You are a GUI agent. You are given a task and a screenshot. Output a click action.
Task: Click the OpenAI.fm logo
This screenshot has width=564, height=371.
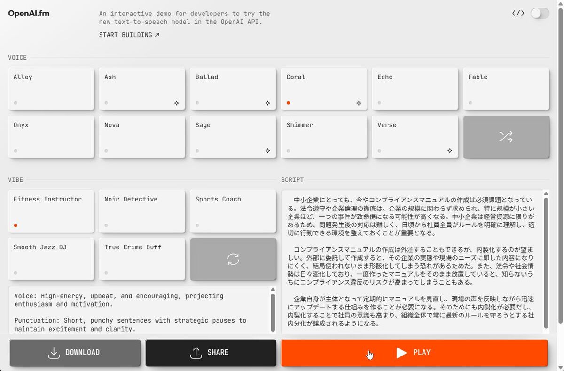[x=29, y=14]
